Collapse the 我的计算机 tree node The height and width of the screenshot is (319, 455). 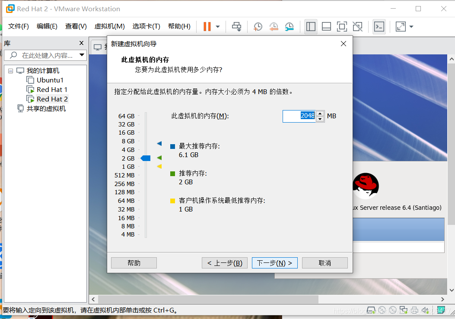(10, 71)
